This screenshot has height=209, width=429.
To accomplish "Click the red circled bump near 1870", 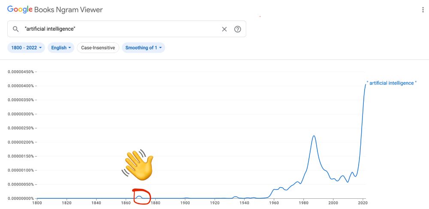I will point(142,197).
